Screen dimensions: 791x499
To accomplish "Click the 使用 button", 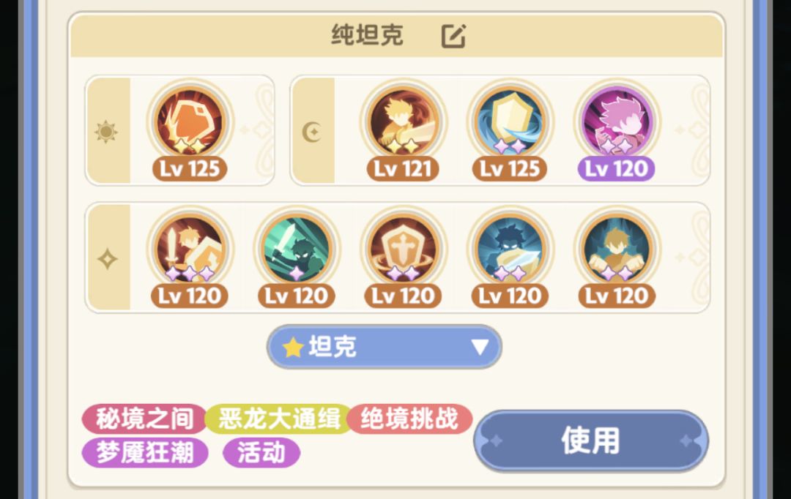I will pyautogui.click(x=591, y=440).
